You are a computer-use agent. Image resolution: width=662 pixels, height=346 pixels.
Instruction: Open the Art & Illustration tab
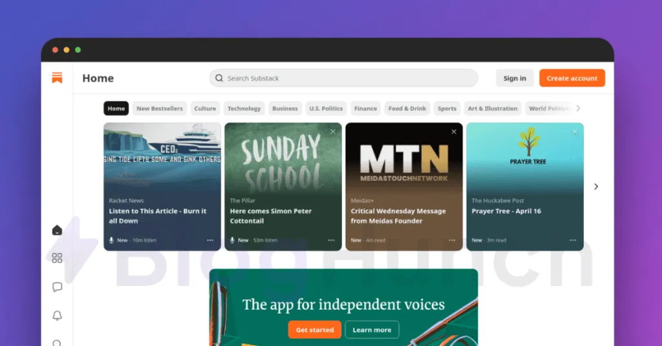click(493, 108)
